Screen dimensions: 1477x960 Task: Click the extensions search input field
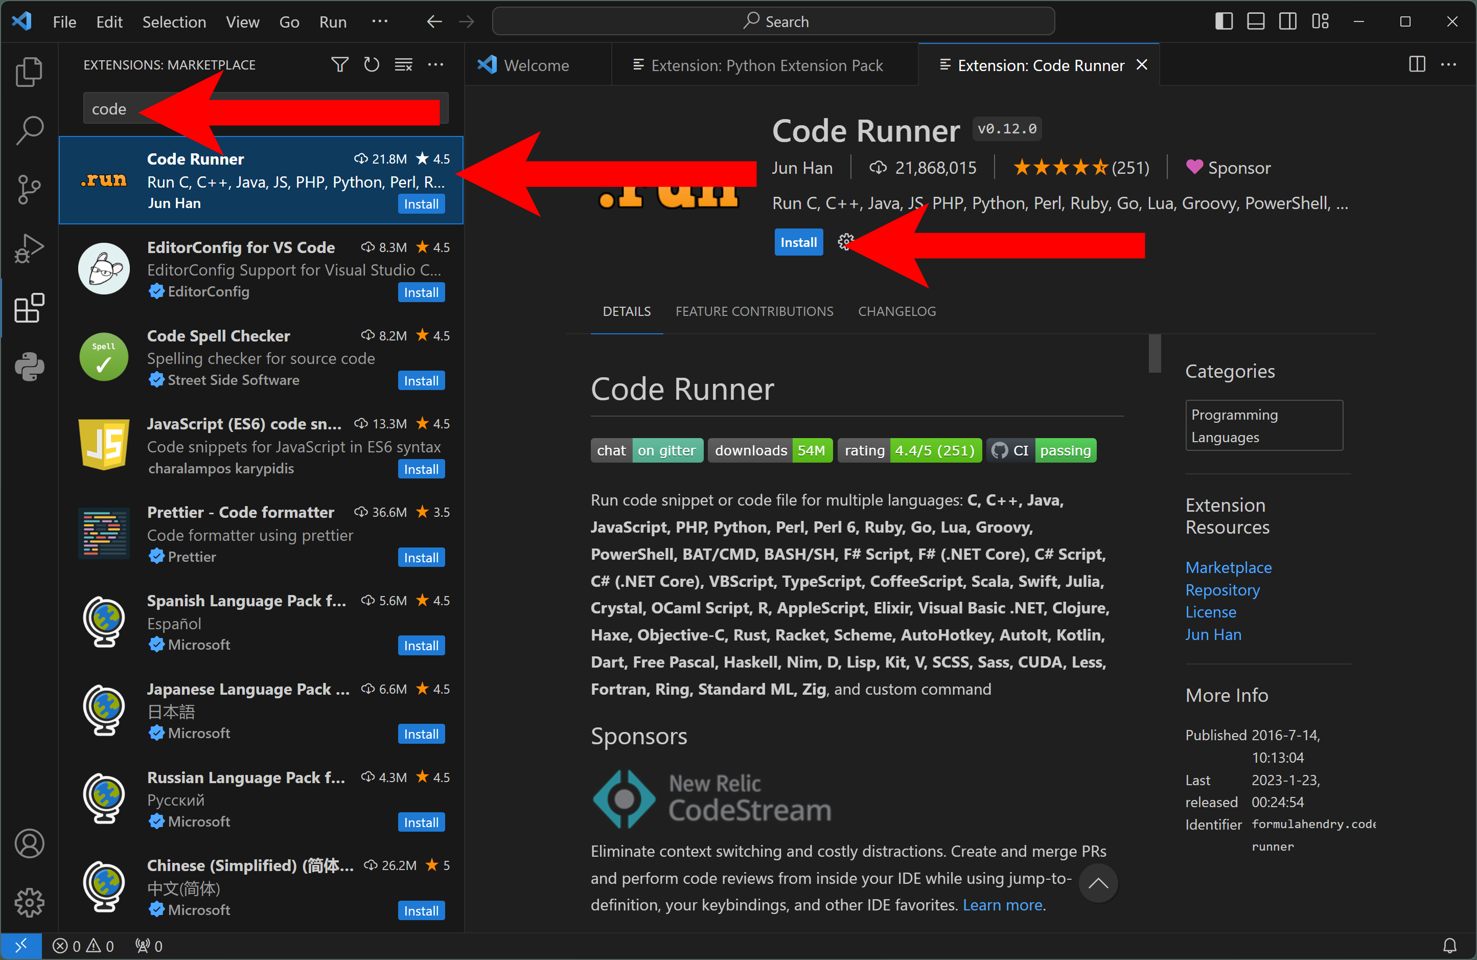pyautogui.click(x=266, y=108)
